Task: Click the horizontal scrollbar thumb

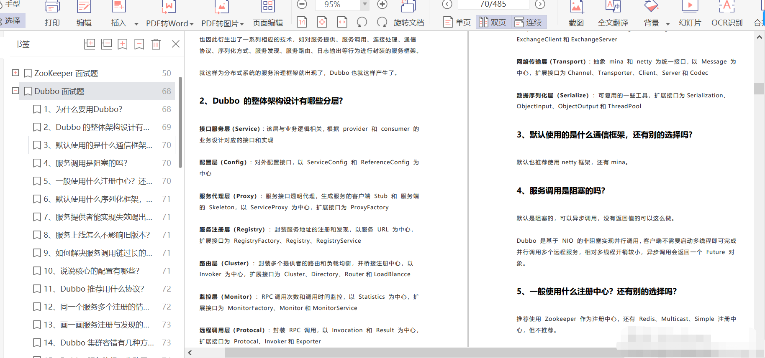Action: click(x=421, y=353)
